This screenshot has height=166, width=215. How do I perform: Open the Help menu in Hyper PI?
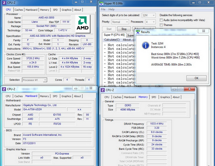coord(111,9)
